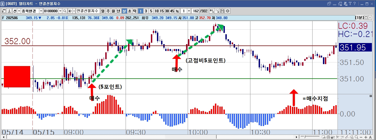Click the minus zoom out icon

tap(361, 137)
